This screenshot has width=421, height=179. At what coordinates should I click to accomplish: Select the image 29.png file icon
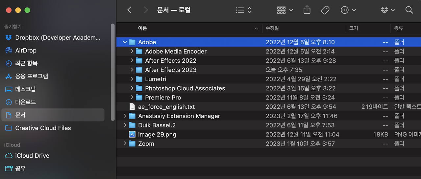coord(132,134)
